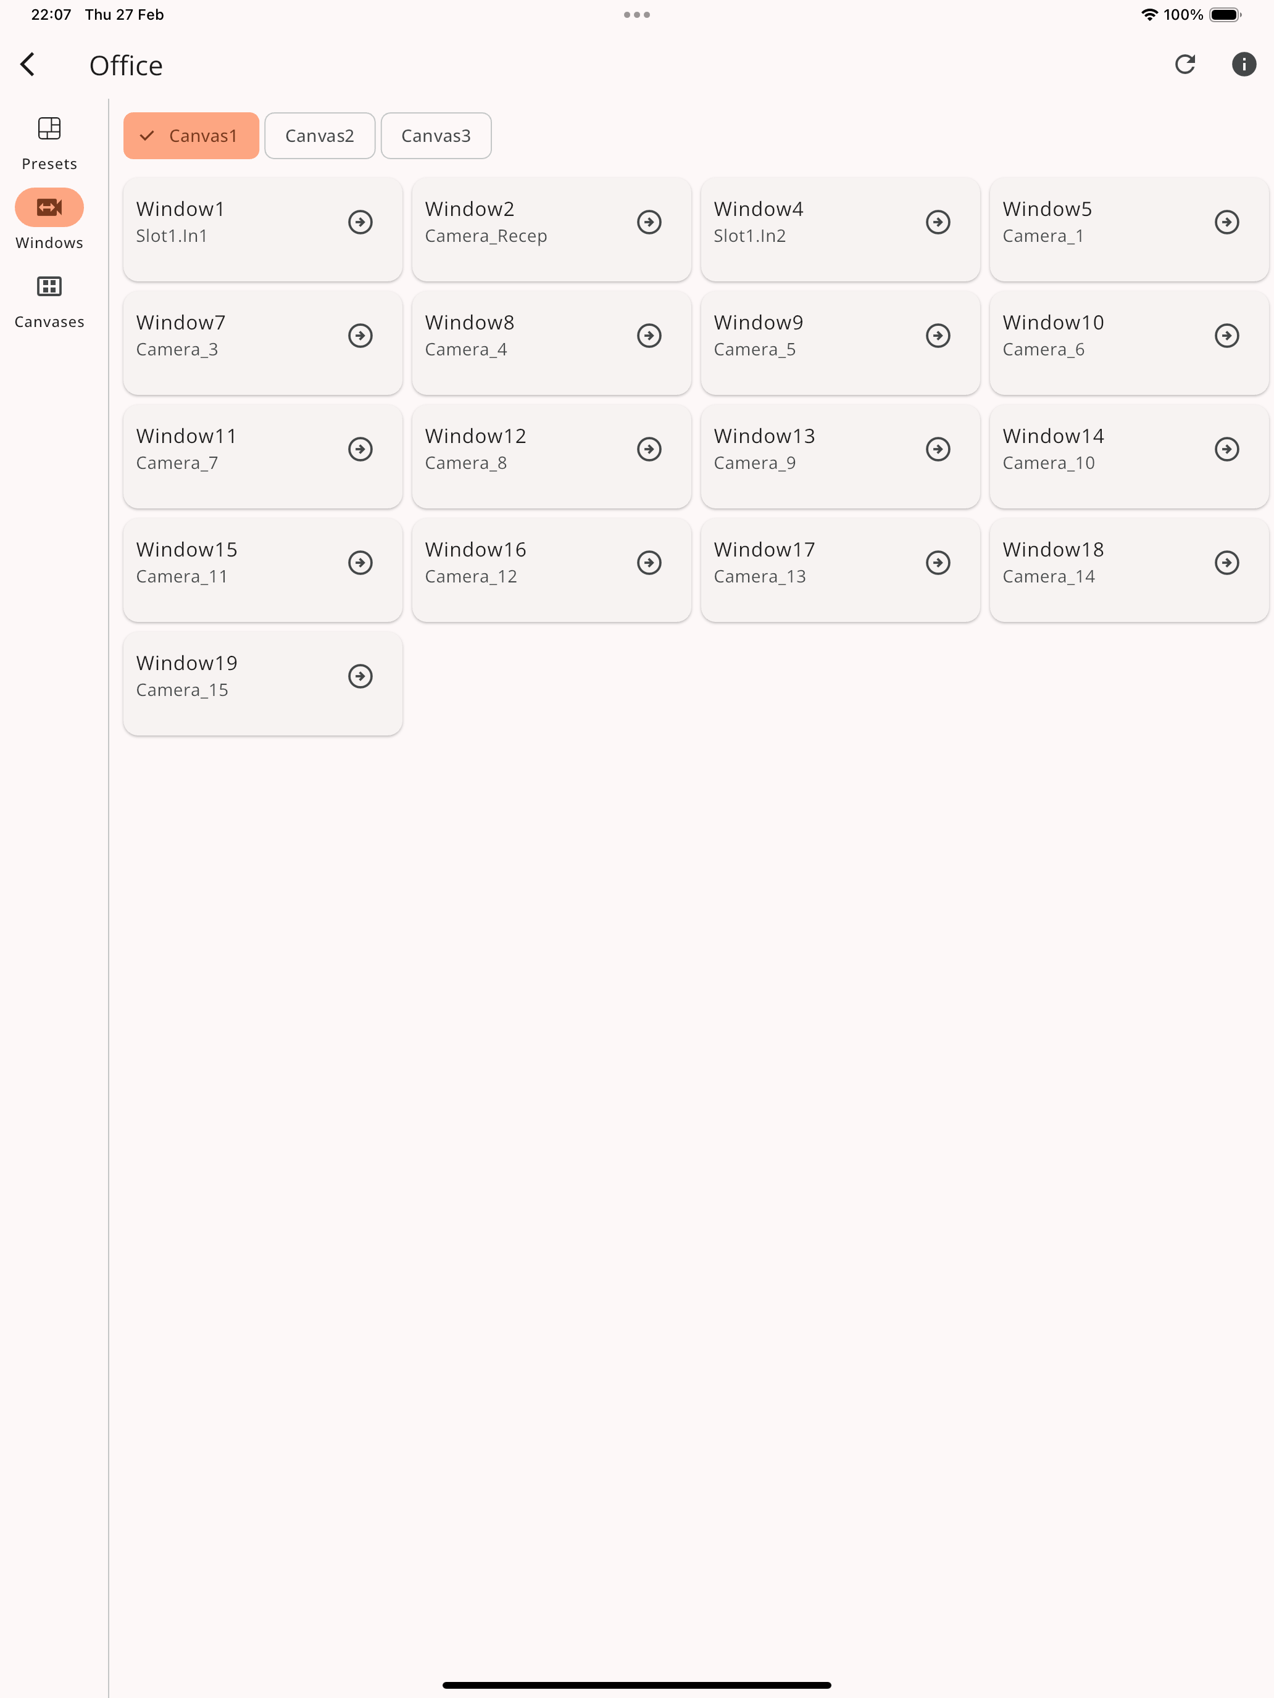Image resolution: width=1274 pixels, height=1698 pixels.
Task: Open the Canvases section
Action: point(49,302)
